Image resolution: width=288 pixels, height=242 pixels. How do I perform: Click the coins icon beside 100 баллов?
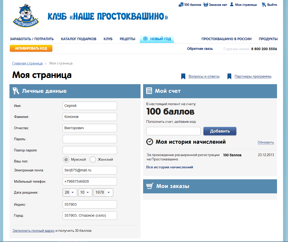tap(181, 5)
